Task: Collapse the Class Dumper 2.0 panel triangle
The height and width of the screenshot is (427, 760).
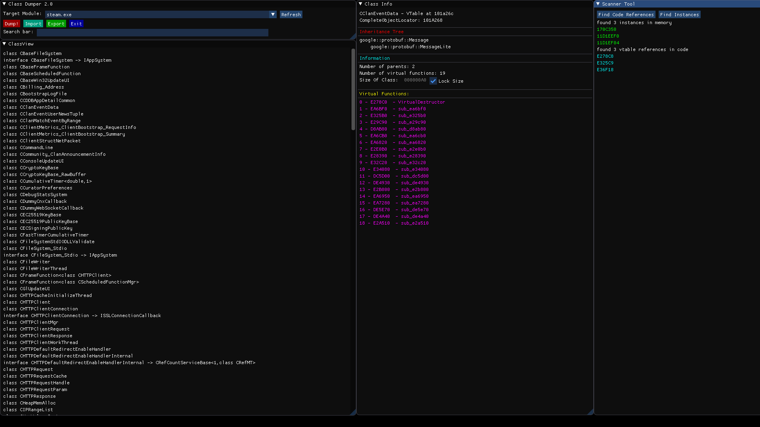Action: point(4,4)
